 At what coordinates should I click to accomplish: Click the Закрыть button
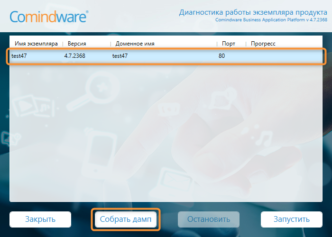pyautogui.click(x=40, y=219)
